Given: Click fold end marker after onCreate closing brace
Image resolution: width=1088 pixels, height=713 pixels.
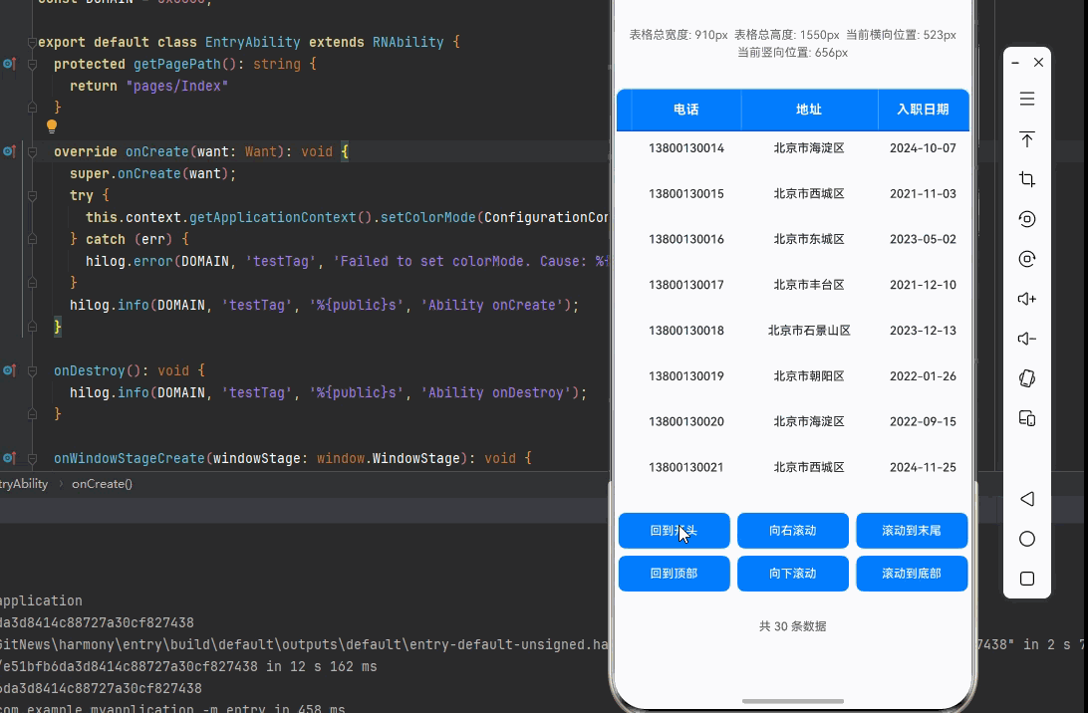Looking at the screenshot, I should 32,327.
